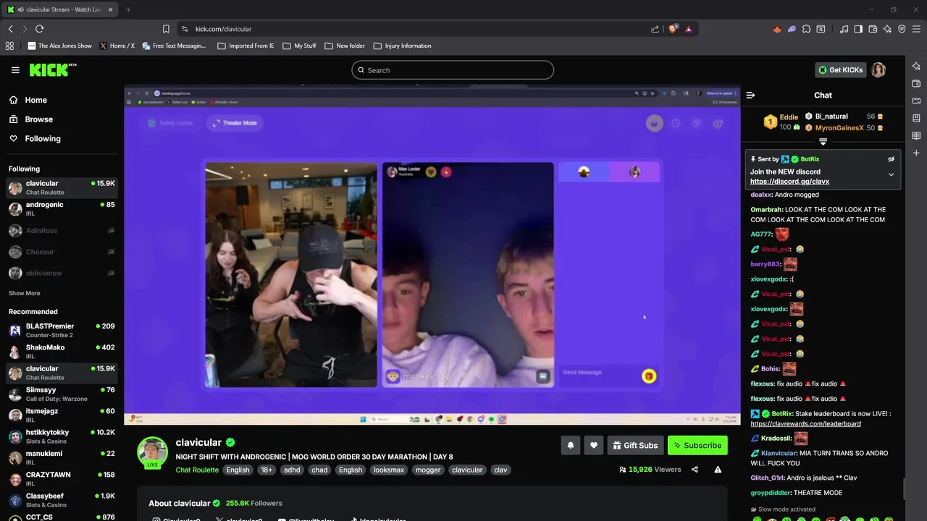This screenshot has height=521, width=927.
Task: Open the Leo AI sparkle toolbar icon
Action: point(887,29)
